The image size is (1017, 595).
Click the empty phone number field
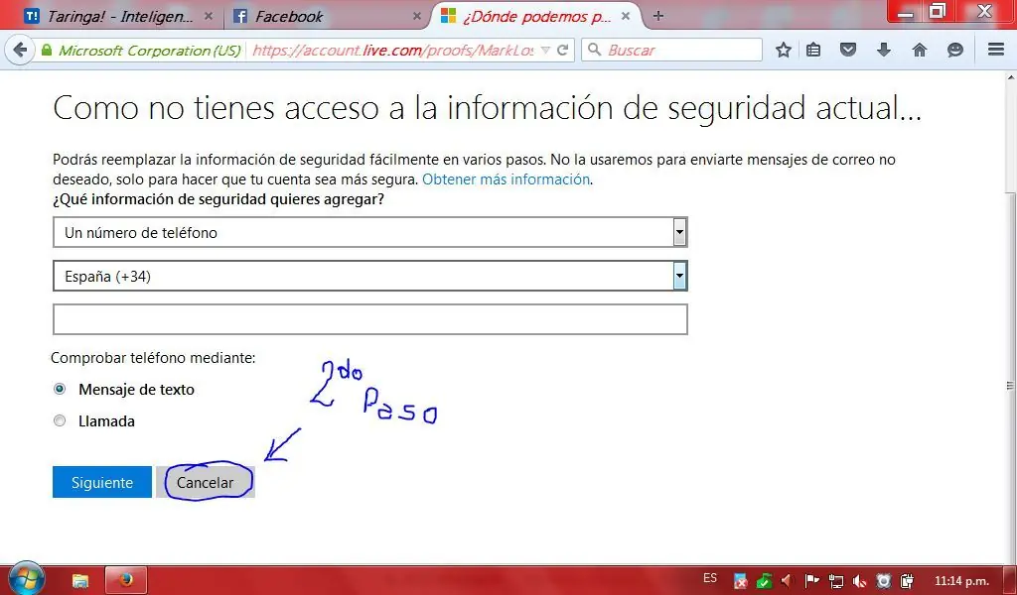[369, 318]
